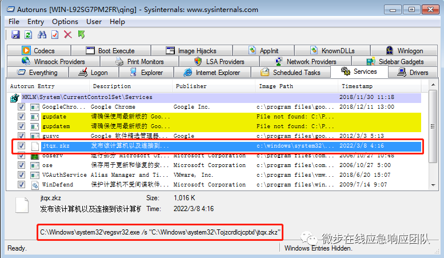The image size is (444, 258).
Task: Uncheck the ose entry checkbox
Action: [21, 165]
